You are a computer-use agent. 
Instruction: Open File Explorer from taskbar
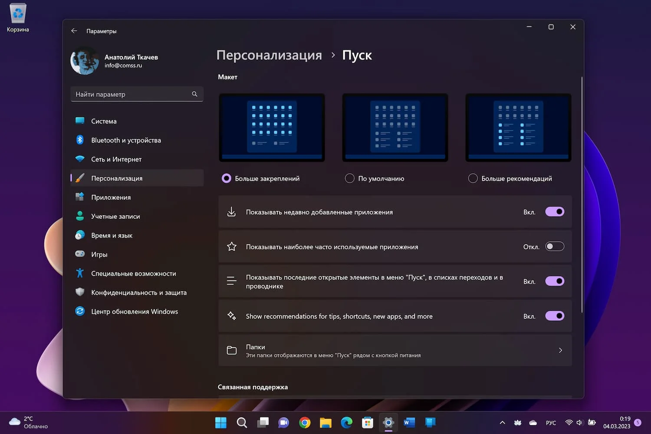click(x=325, y=422)
